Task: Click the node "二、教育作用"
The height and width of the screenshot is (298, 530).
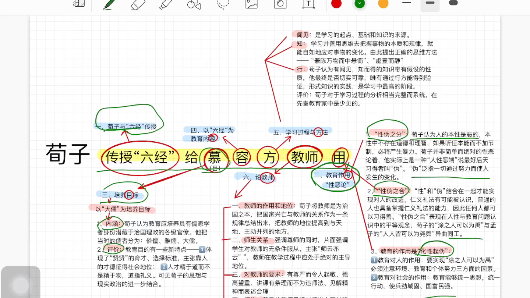Action: [x=332, y=175]
